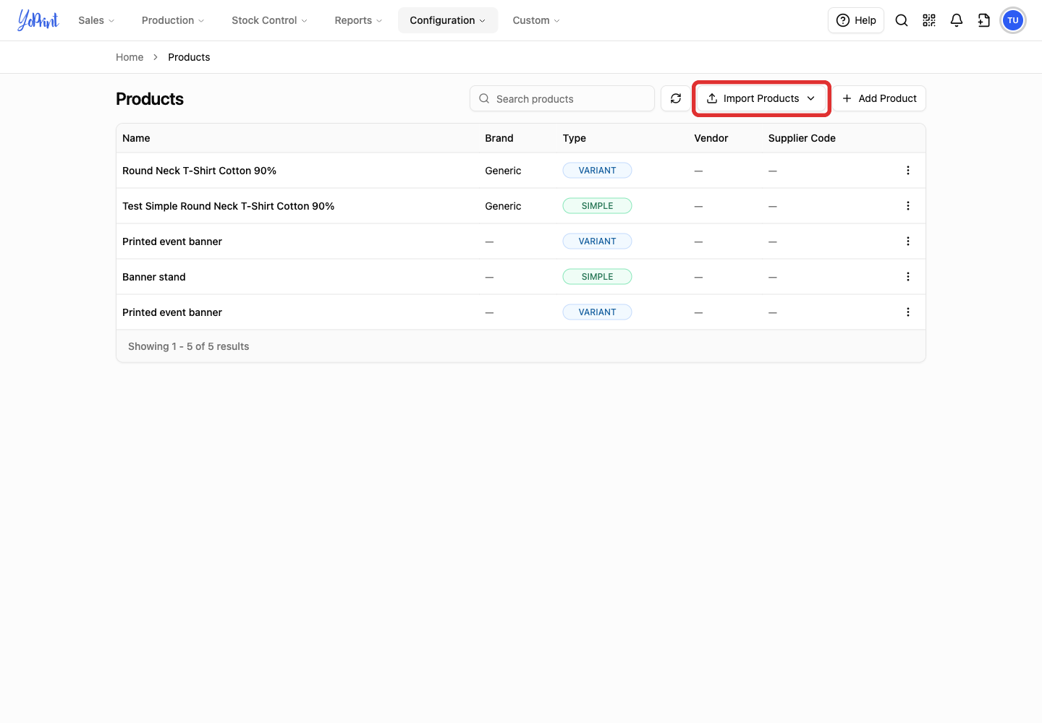This screenshot has height=723, width=1042.
Task: Open actions menu for Round Neck T-Shirt Cotton 90%
Action: pyautogui.click(x=908, y=171)
